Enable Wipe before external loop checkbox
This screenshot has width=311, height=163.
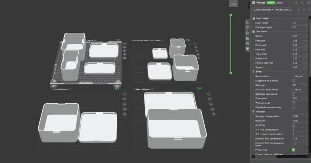[293, 107]
